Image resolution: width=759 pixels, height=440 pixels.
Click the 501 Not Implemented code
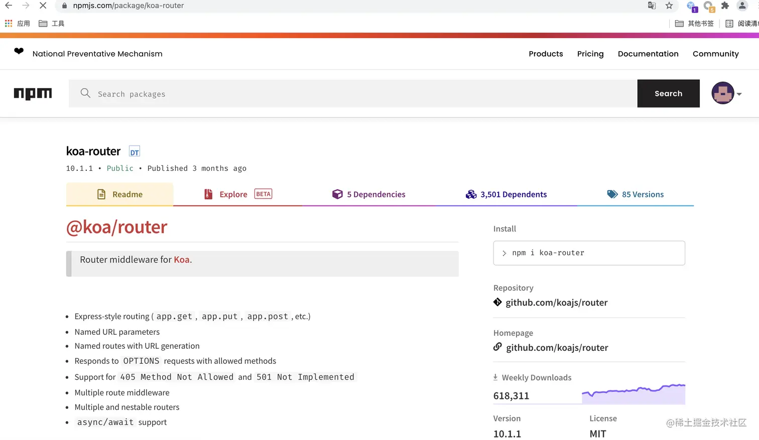coord(305,377)
